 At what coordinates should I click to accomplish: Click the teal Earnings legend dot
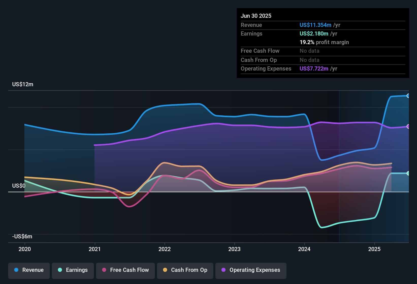pos(60,270)
